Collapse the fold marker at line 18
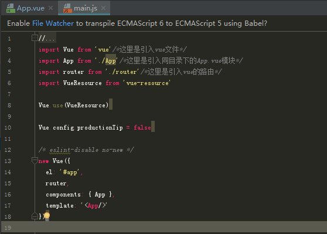 [x=35, y=216]
